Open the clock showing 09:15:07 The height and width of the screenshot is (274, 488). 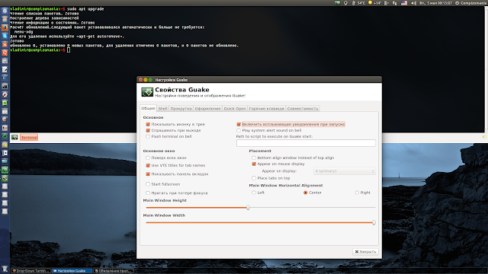[x=435, y=3]
